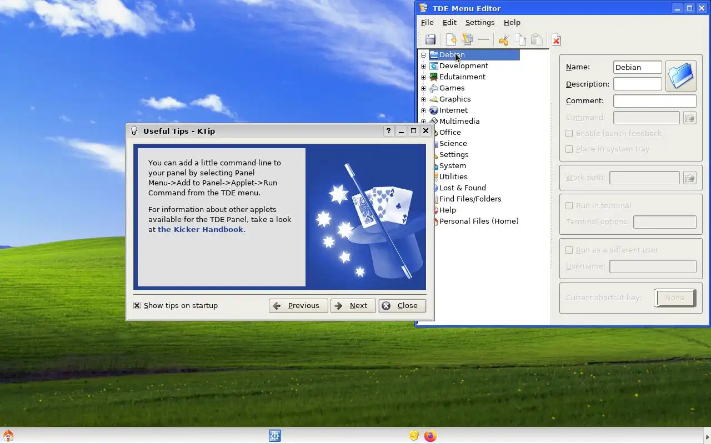This screenshot has height=444, width=711.
Task: Click the Description input field
Action: click(638, 84)
